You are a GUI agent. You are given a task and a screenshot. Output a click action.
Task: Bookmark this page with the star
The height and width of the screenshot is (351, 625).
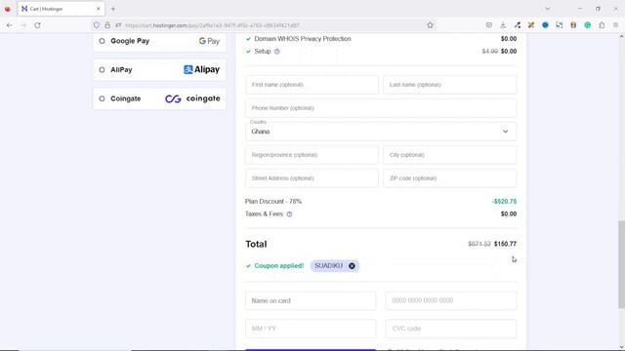click(430, 25)
